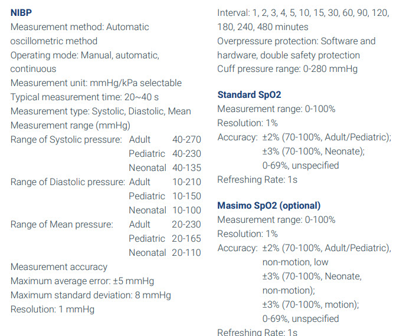Click the 'Range of Systolic pressure:' label
Viewport: 406px width, 336px height.
pos(66,140)
